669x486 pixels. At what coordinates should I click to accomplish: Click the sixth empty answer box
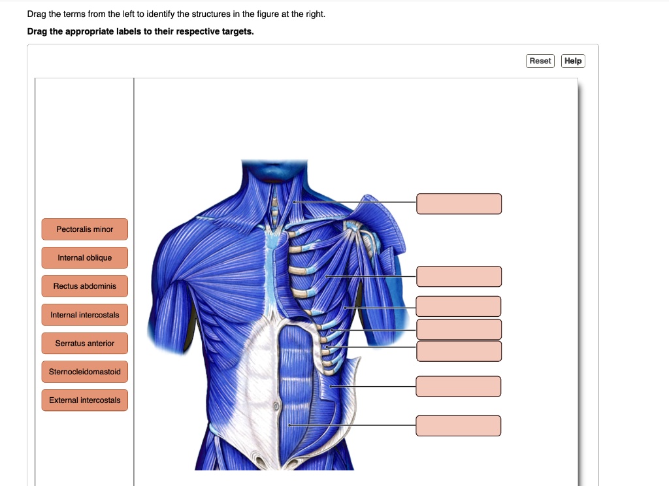pos(458,386)
